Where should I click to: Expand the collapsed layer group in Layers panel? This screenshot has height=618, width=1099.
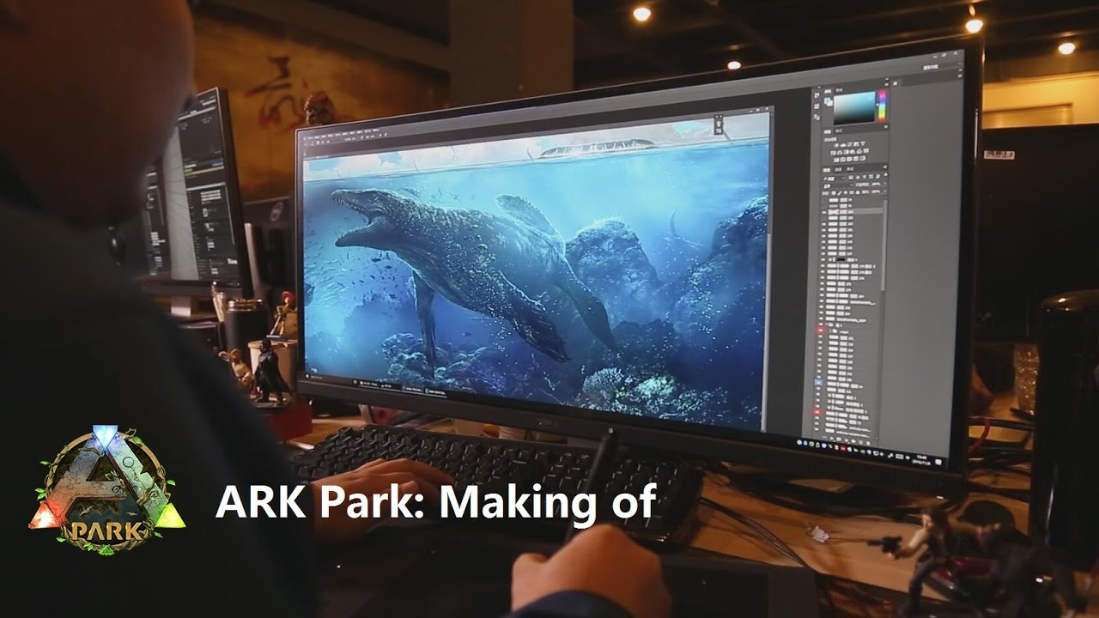827,324
